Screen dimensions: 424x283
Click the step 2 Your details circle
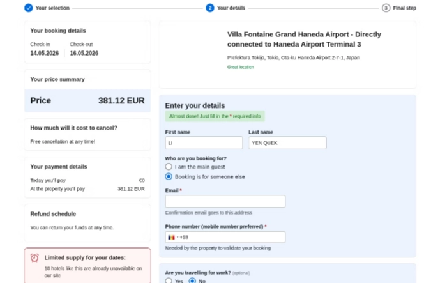tap(210, 8)
